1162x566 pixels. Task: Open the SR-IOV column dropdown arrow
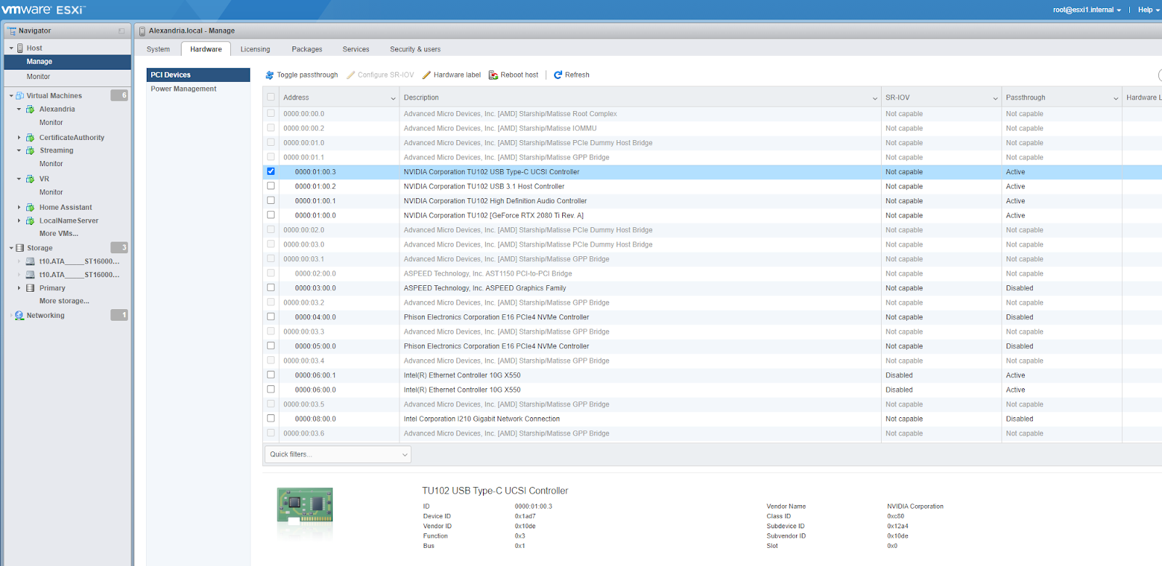point(996,98)
